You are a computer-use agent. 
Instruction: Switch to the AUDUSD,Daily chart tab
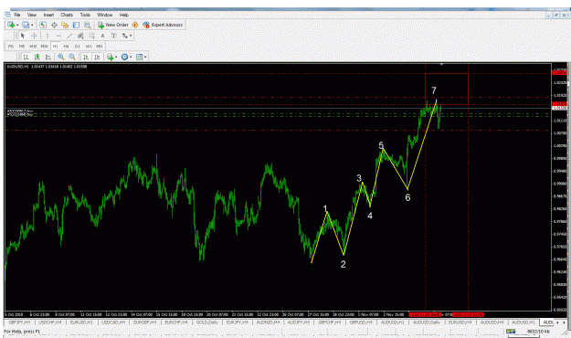point(427,322)
